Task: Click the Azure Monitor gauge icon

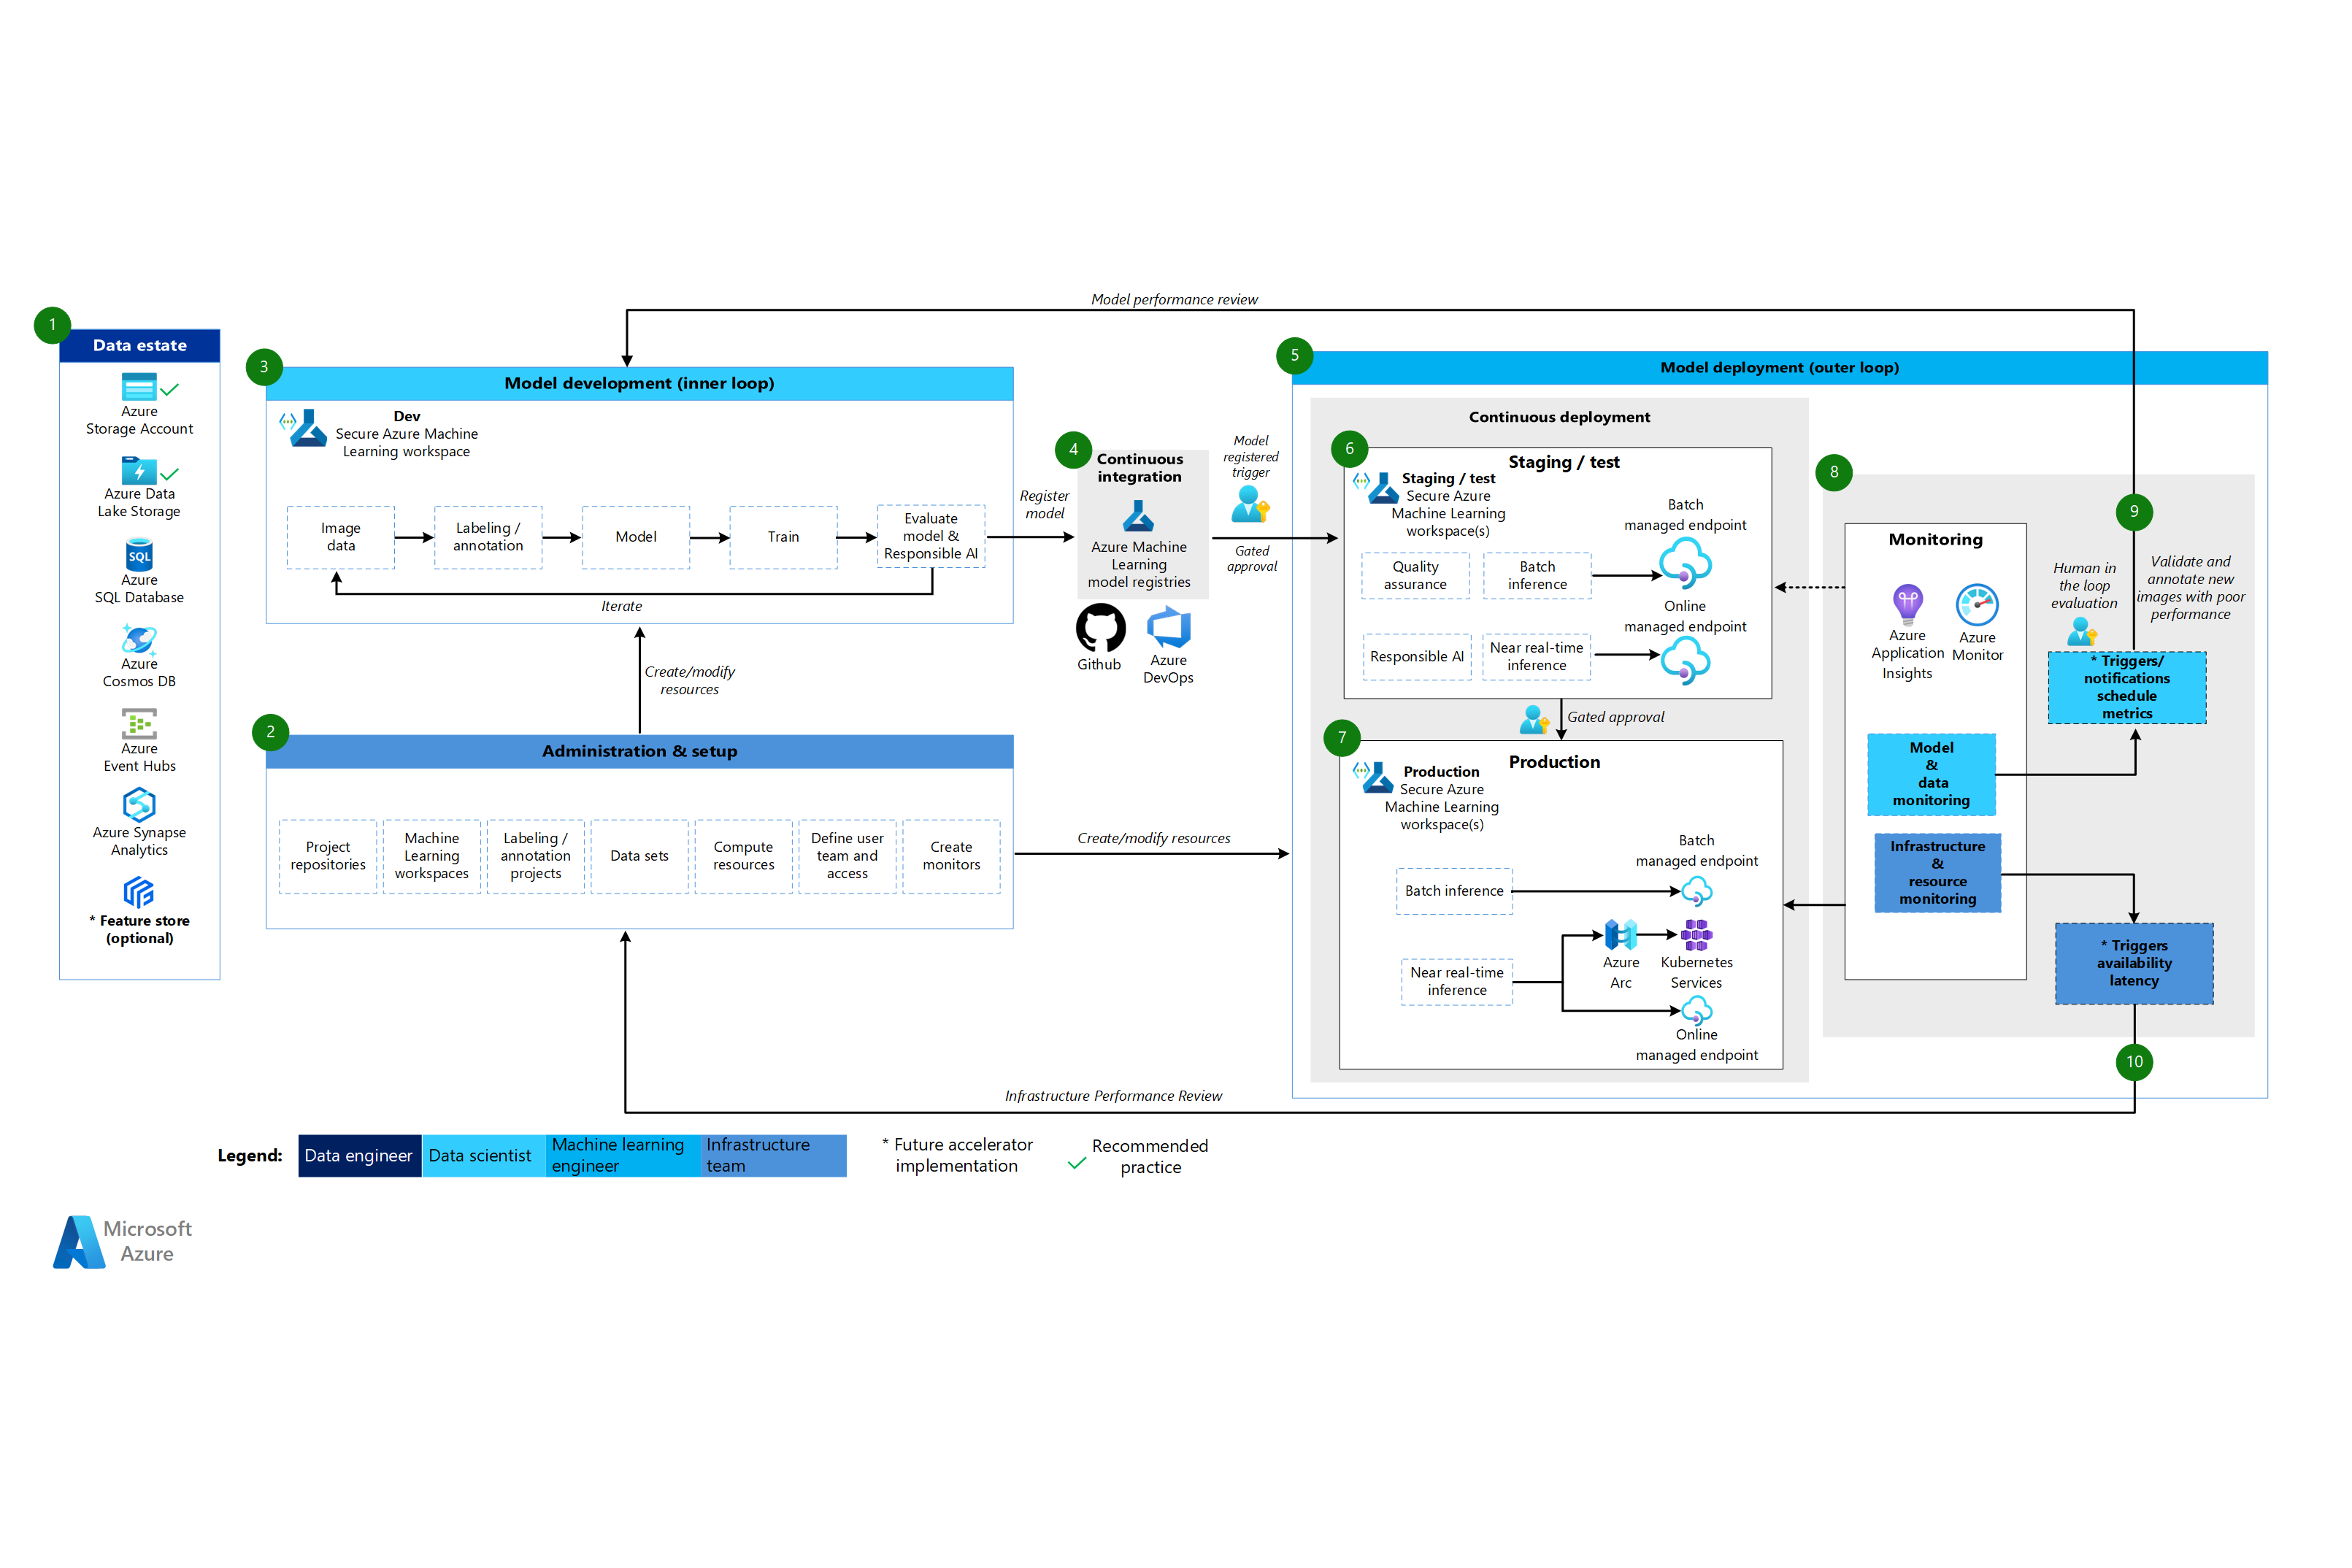Action: coord(1977,605)
